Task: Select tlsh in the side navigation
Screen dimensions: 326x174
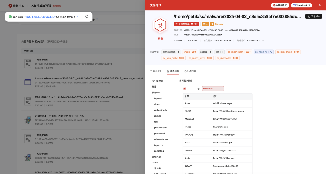Action: pos(156,122)
